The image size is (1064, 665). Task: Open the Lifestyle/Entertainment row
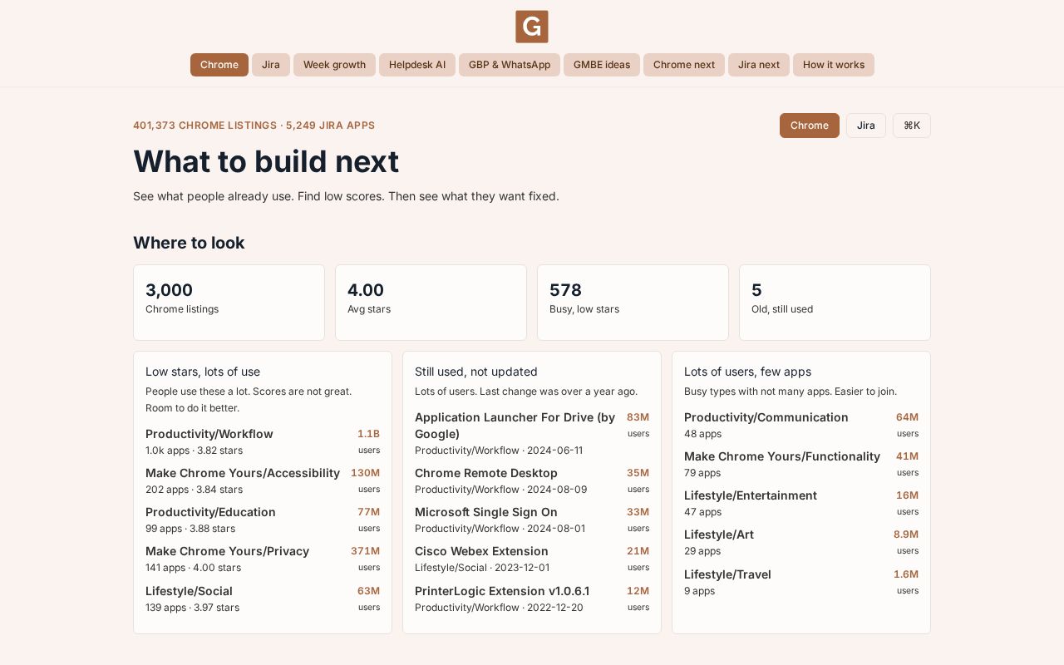click(x=801, y=503)
